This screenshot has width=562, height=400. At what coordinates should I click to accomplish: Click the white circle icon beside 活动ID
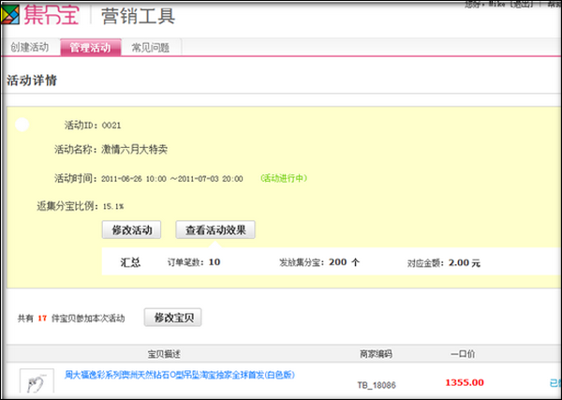point(22,124)
